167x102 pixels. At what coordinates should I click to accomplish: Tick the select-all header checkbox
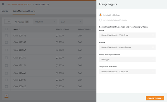point(6,29)
